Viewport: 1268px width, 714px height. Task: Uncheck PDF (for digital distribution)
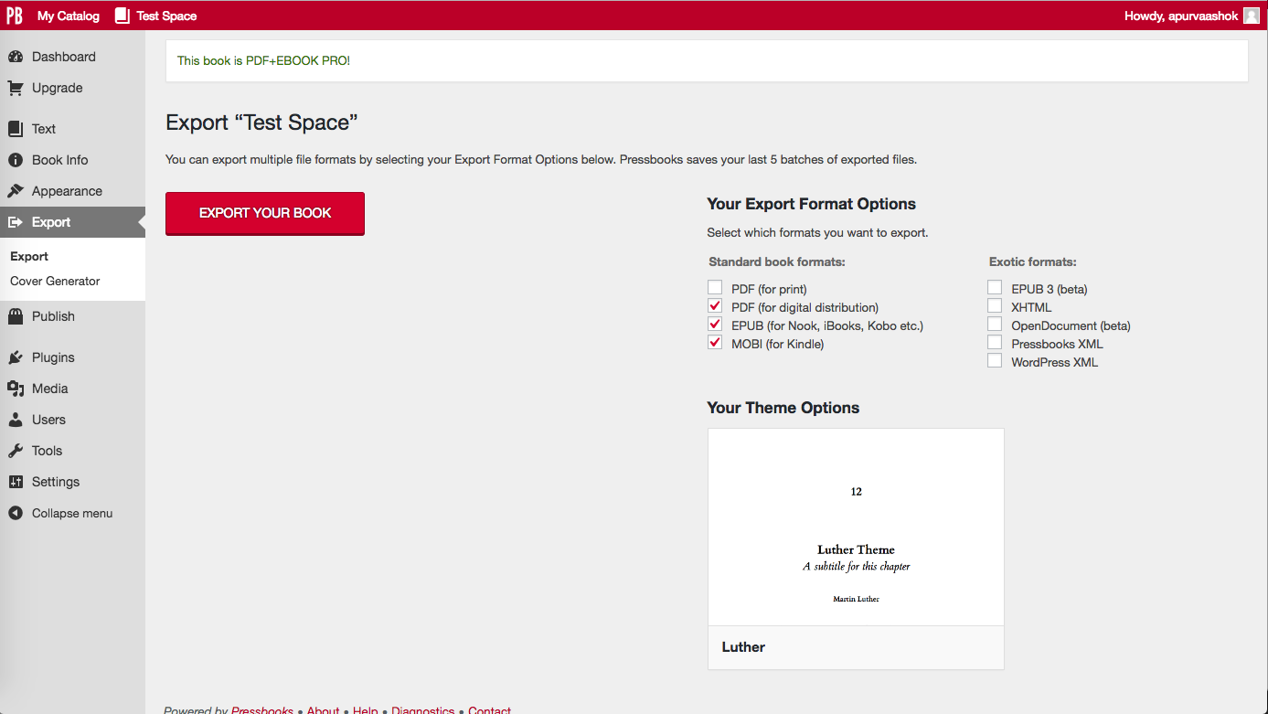pos(715,306)
